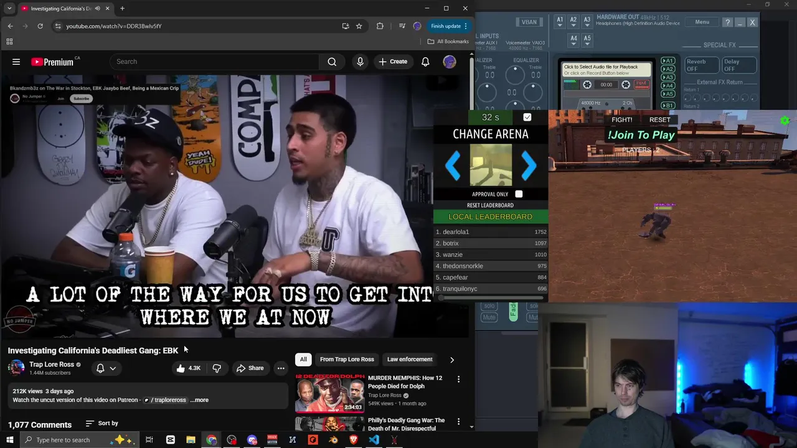Open Brave browser from the taskbar
This screenshot has height=448, width=797.
coord(353,440)
